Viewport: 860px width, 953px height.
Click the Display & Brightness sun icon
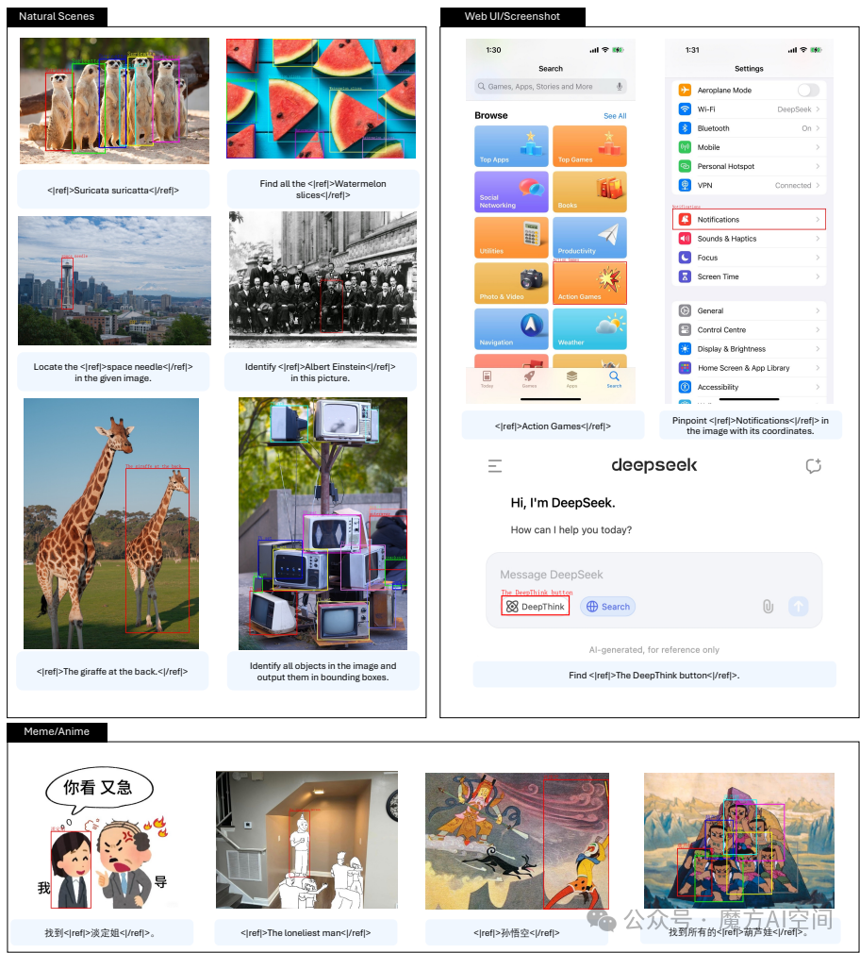pos(685,349)
